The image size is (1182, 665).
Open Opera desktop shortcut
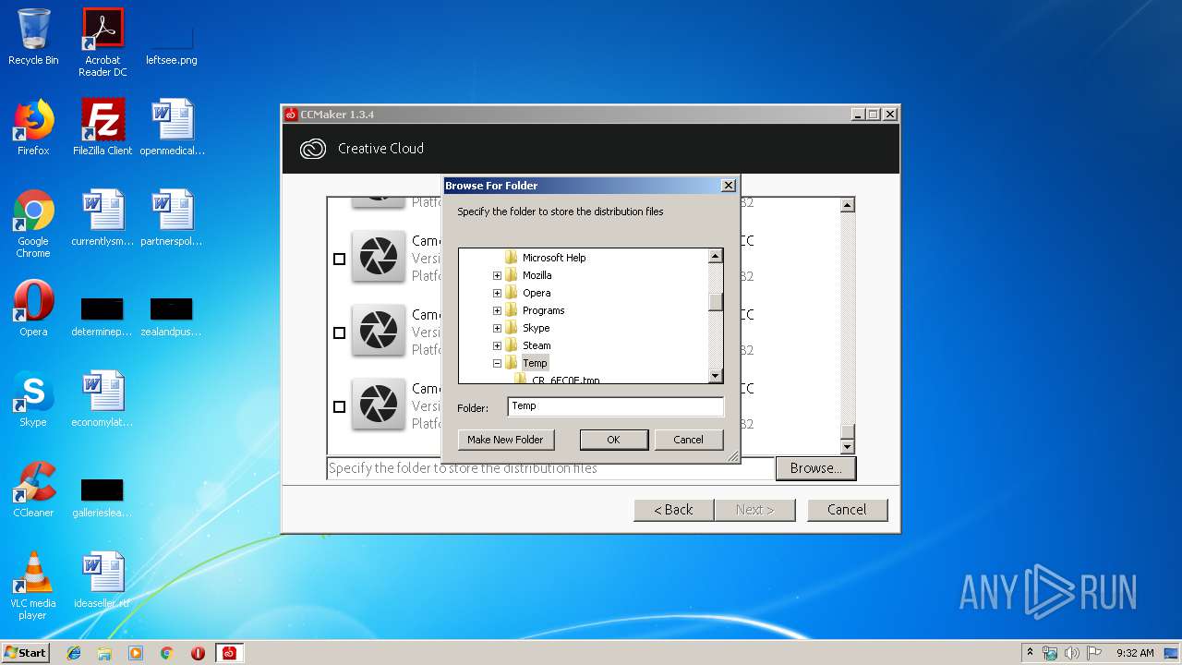[x=33, y=308]
